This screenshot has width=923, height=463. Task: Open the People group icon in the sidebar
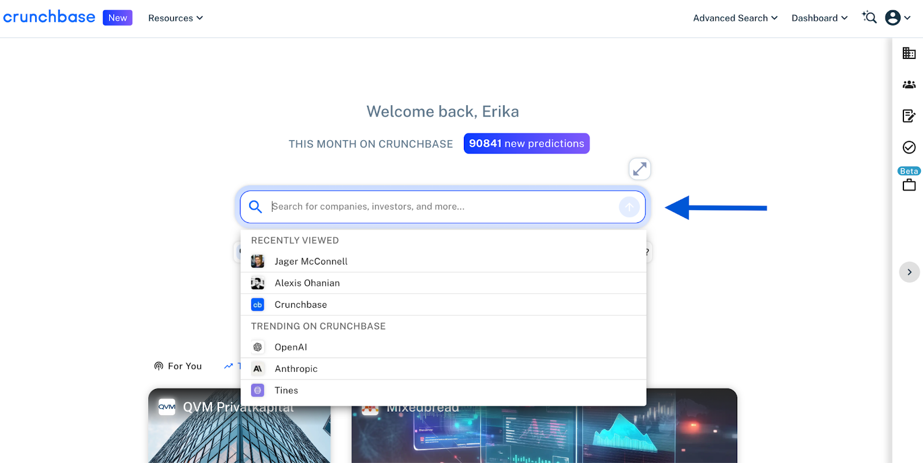[x=909, y=84]
